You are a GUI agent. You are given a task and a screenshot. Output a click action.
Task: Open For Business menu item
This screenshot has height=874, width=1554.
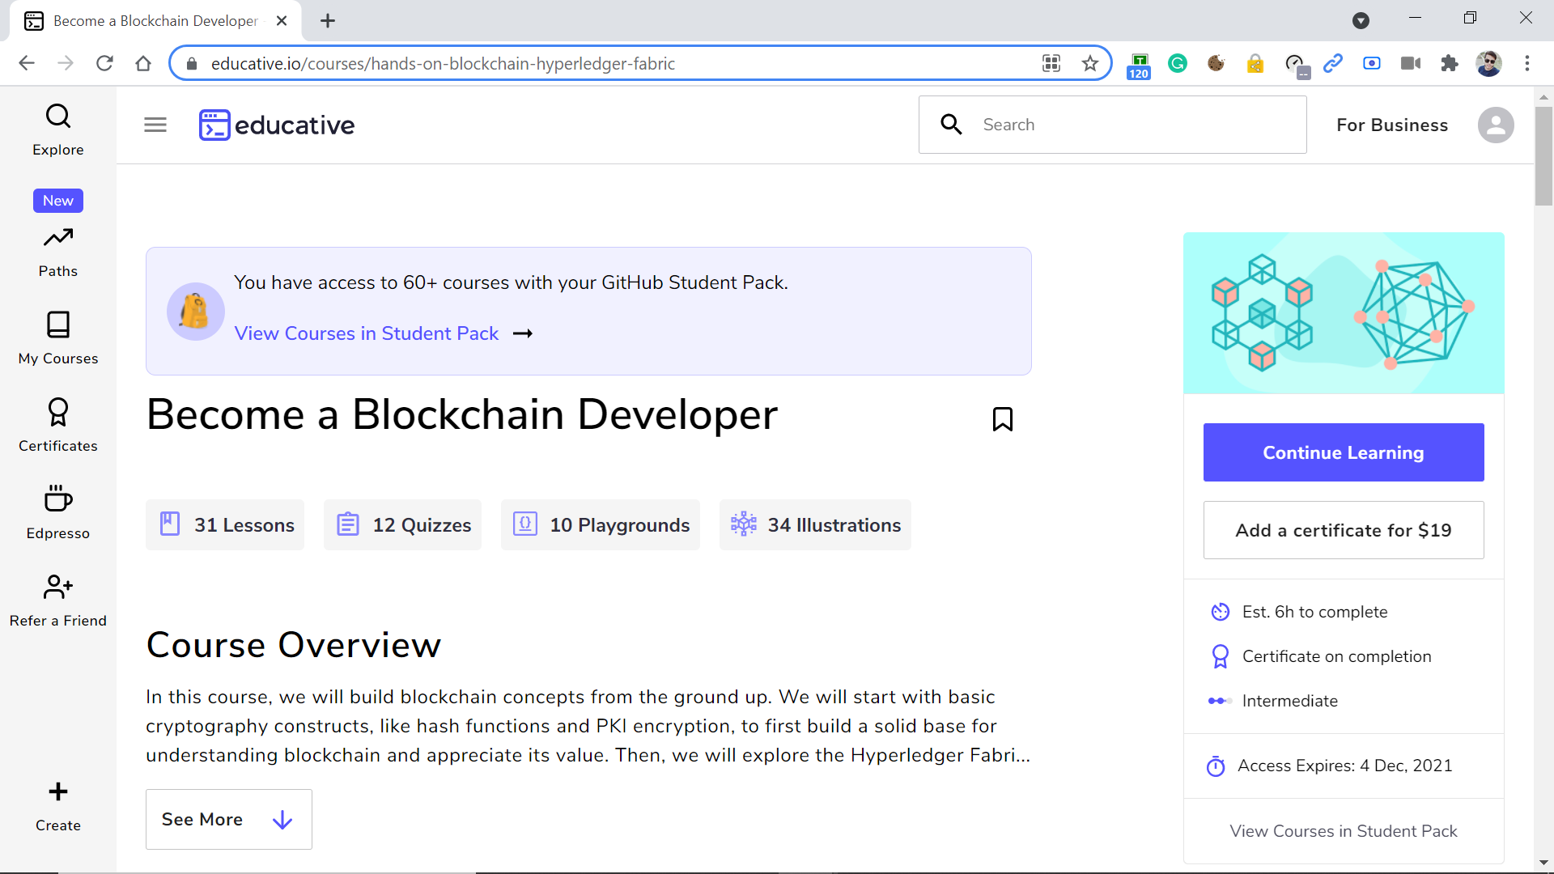1391,125
